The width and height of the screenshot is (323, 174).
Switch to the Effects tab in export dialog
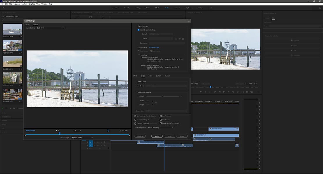point(135,76)
